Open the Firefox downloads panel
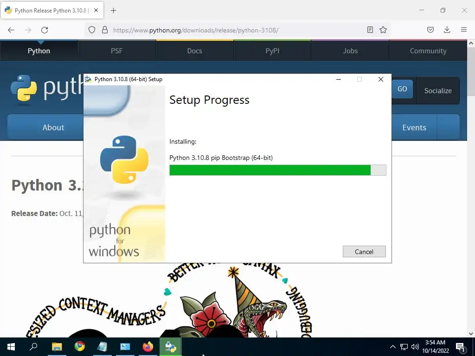The image size is (475, 356). (x=447, y=30)
